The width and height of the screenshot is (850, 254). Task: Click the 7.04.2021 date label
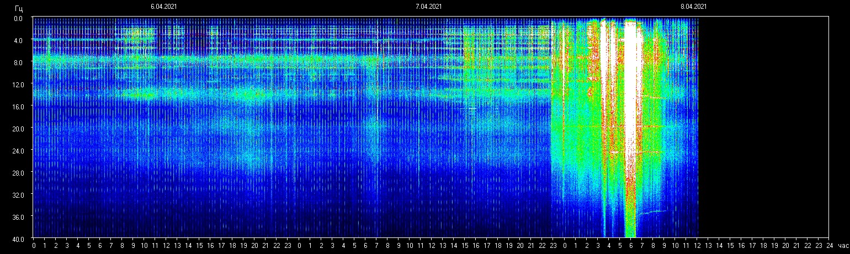[429, 7]
